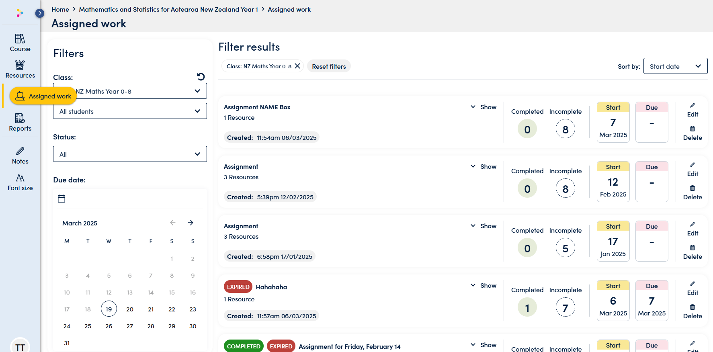
Task: Click Incomplete count 8 for Assignment NAME Box
Action: (x=565, y=129)
